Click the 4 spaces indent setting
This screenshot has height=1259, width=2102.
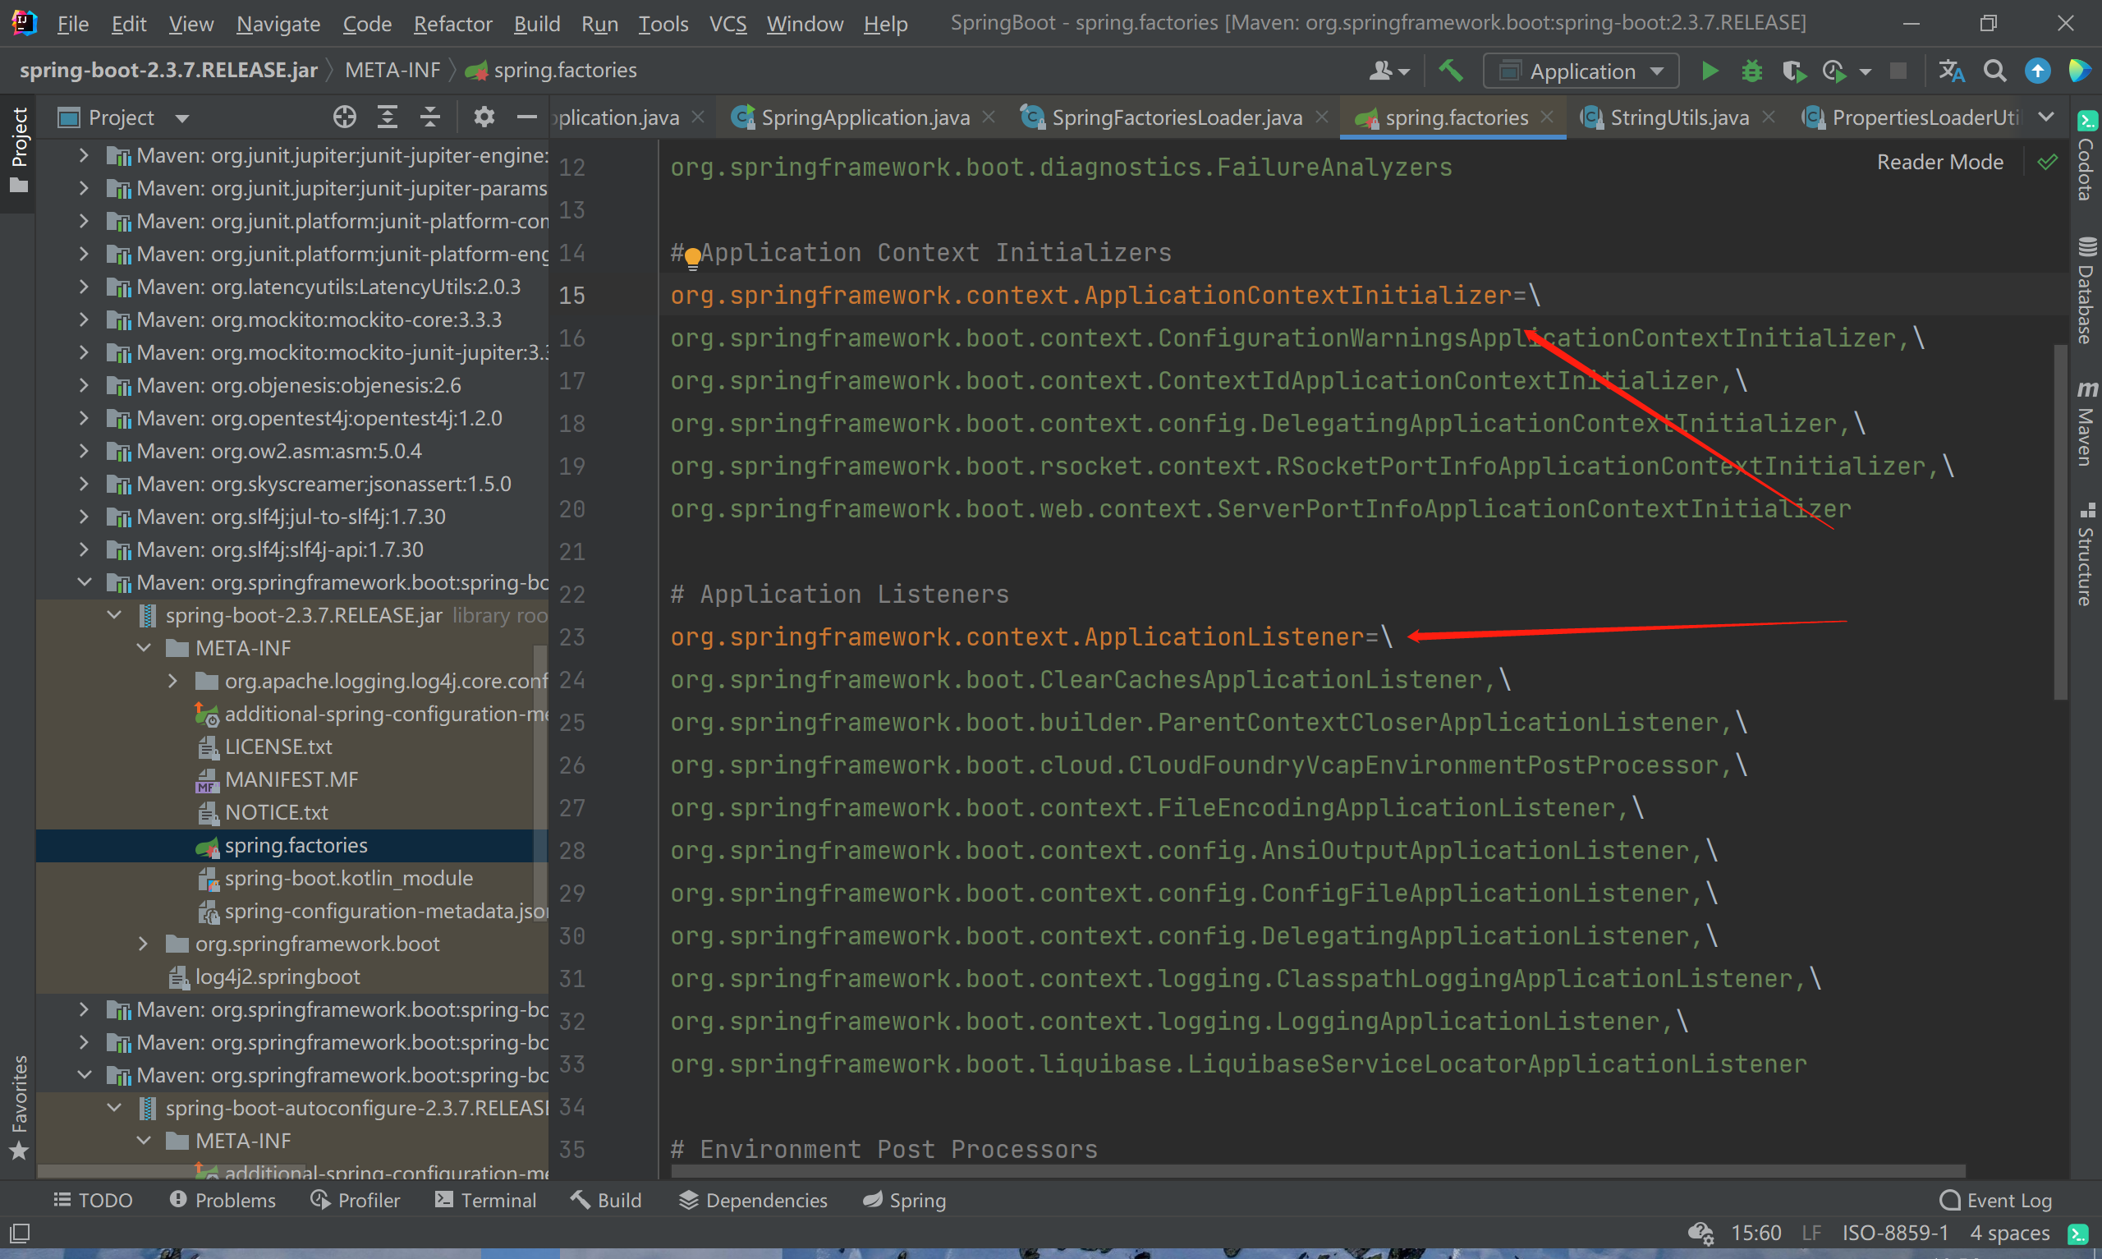(x=2009, y=1233)
